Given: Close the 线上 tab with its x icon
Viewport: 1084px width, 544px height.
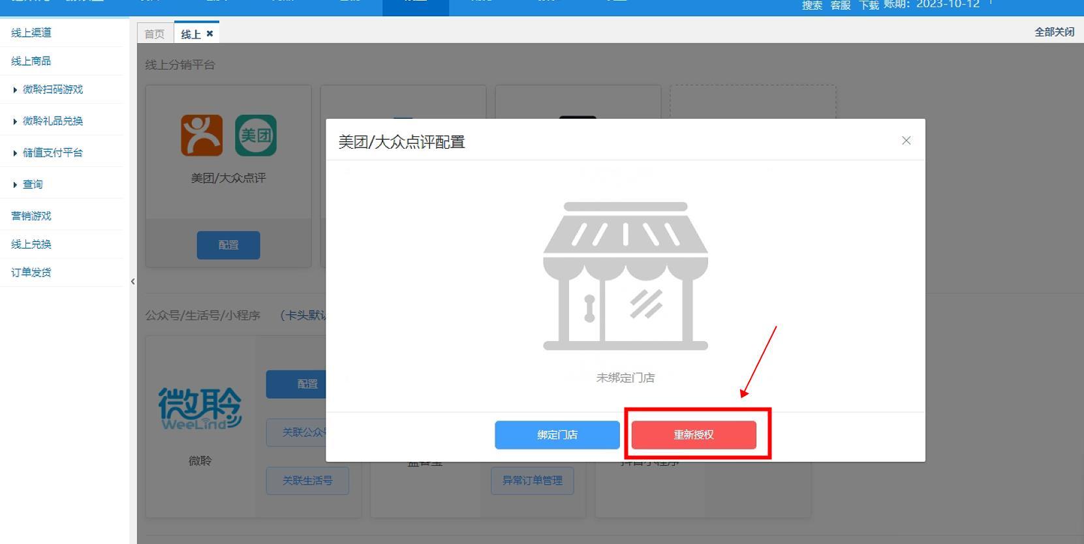Looking at the screenshot, I should (209, 33).
